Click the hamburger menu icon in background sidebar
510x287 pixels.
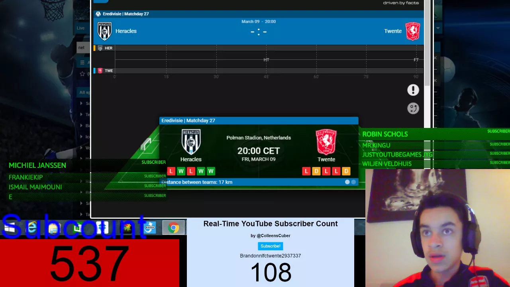point(82,62)
